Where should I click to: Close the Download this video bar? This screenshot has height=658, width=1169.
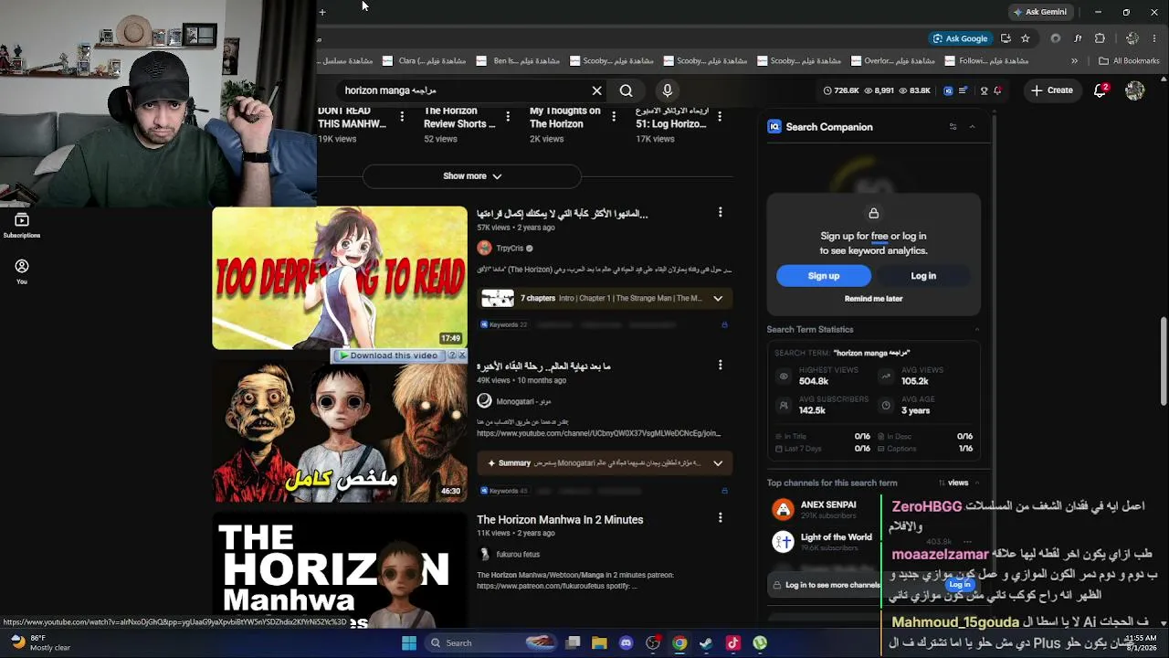tap(462, 355)
